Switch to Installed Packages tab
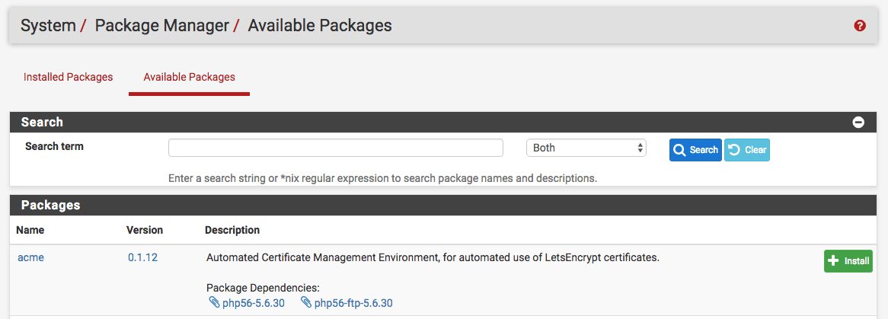This screenshot has width=888, height=319. point(68,77)
